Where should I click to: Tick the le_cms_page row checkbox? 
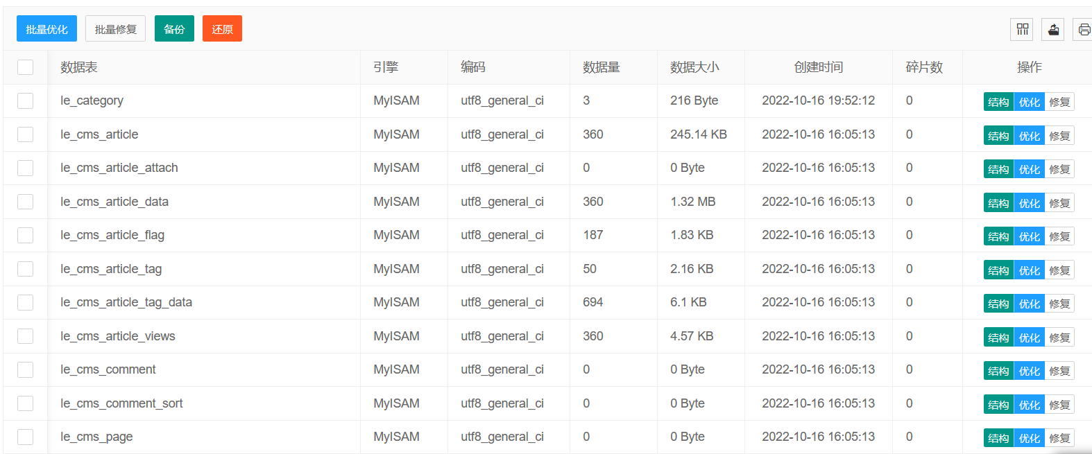click(26, 437)
